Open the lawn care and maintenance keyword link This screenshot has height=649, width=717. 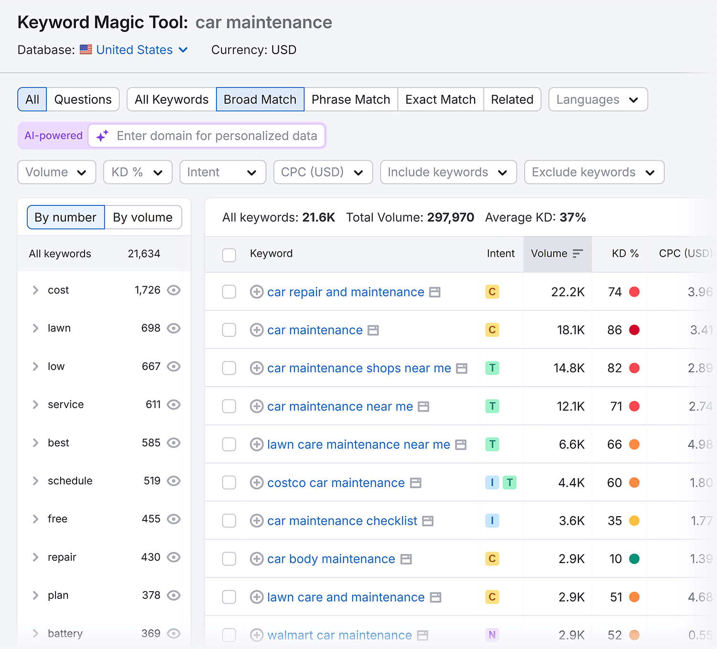[x=346, y=597]
